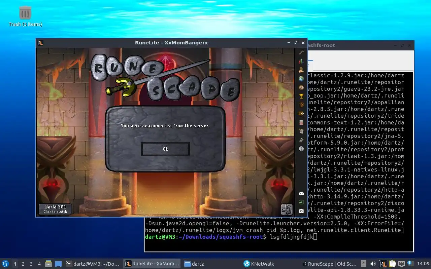Open the compass-style icon in RuneLite sidebar
Image resolution: width=431 pixels, height=269 pixels.
(301, 87)
